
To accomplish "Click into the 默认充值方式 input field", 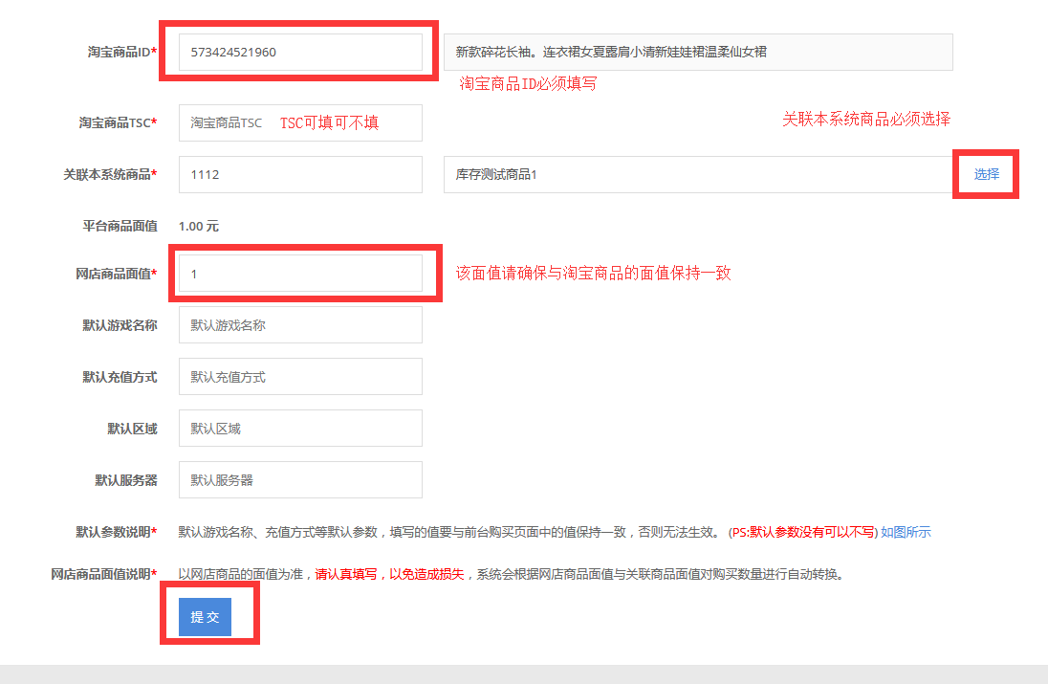I will pyautogui.click(x=300, y=377).
